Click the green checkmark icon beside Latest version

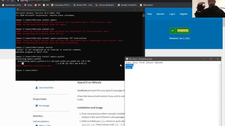pos(173,31)
